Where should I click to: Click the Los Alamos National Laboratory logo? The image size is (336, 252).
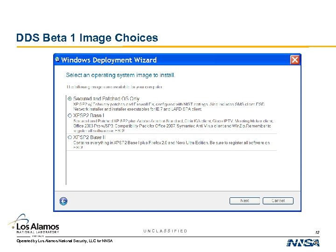point(34,225)
